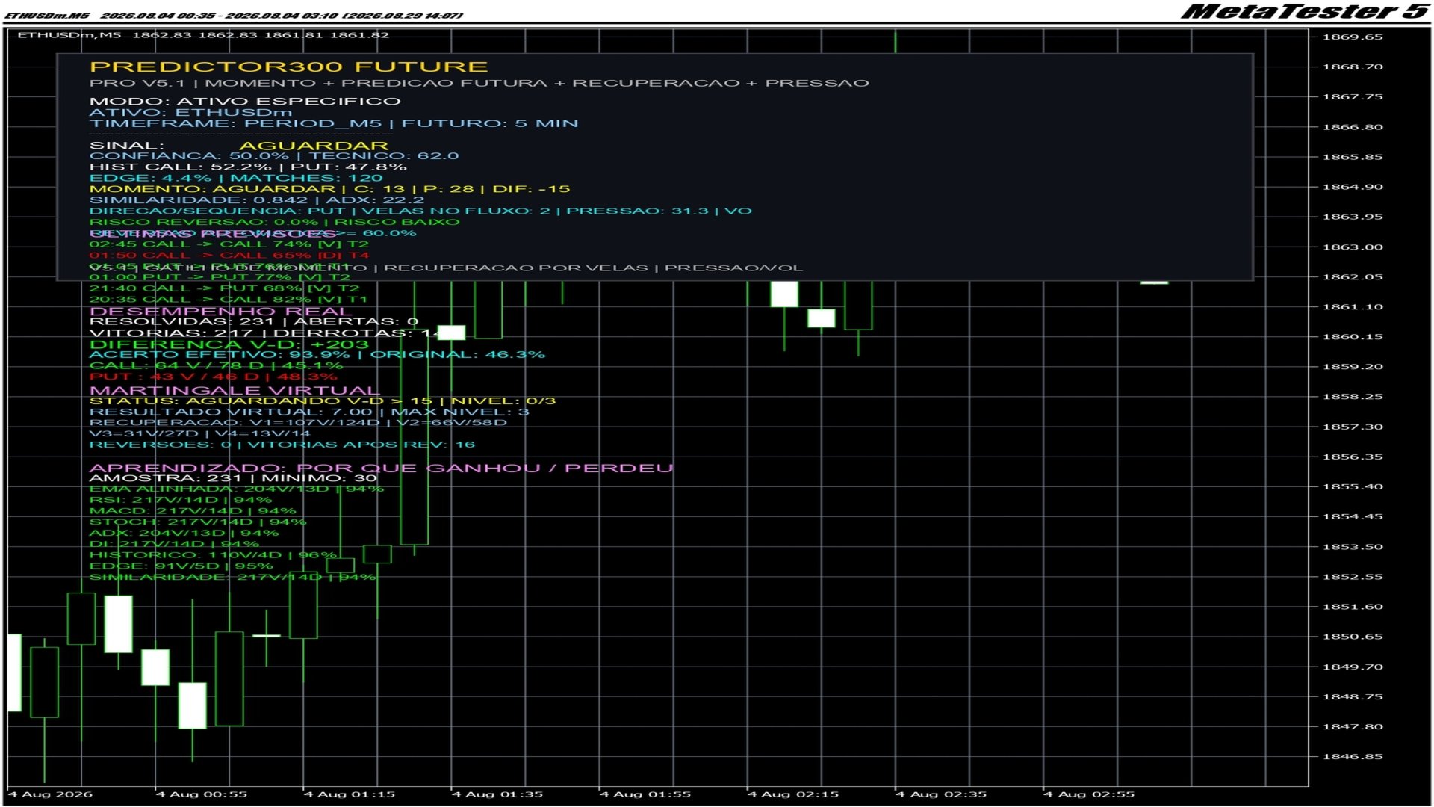Image resolution: width=1434 pixels, height=807 pixels.
Task: Select the ETHUSDm,M5 chart header quote line
Action: (203, 35)
